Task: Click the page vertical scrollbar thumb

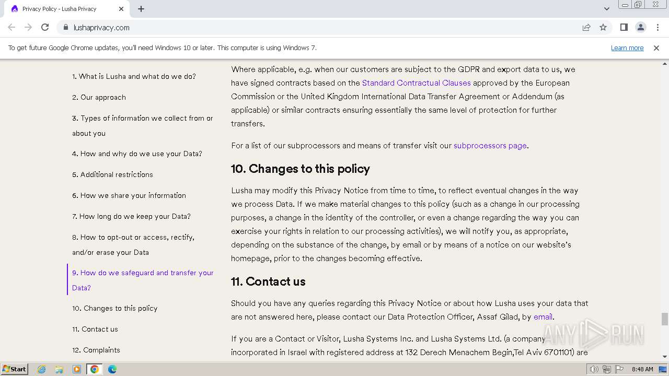Action: (x=664, y=319)
